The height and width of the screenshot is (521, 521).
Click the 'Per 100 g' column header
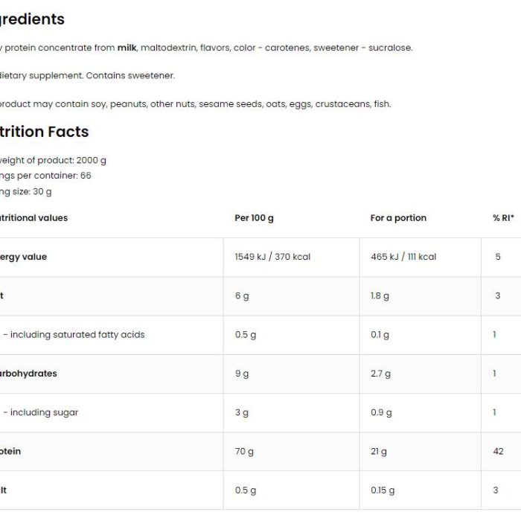point(254,218)
